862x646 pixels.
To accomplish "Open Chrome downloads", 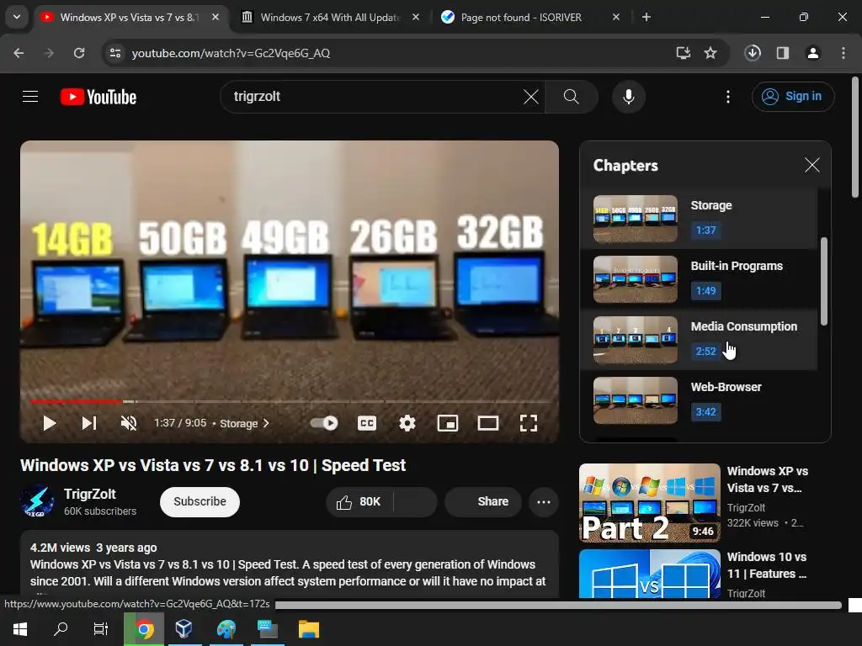I will pos(753,53).
